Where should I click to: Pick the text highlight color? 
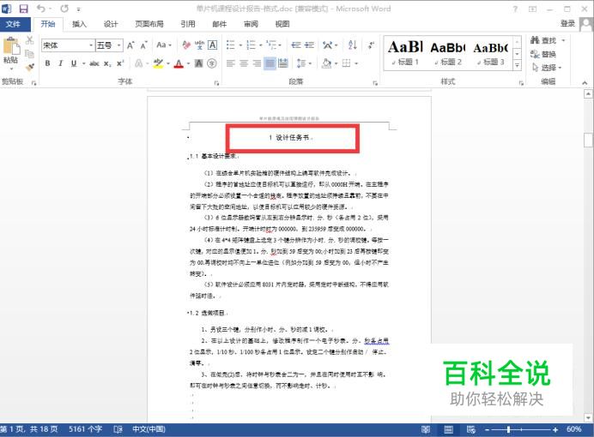tap(158, 63)
